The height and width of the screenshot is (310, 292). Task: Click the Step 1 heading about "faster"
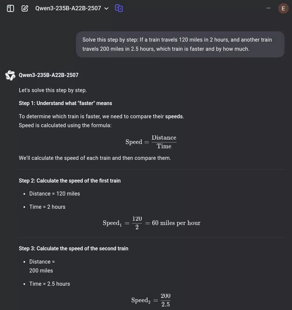(65, 103)
